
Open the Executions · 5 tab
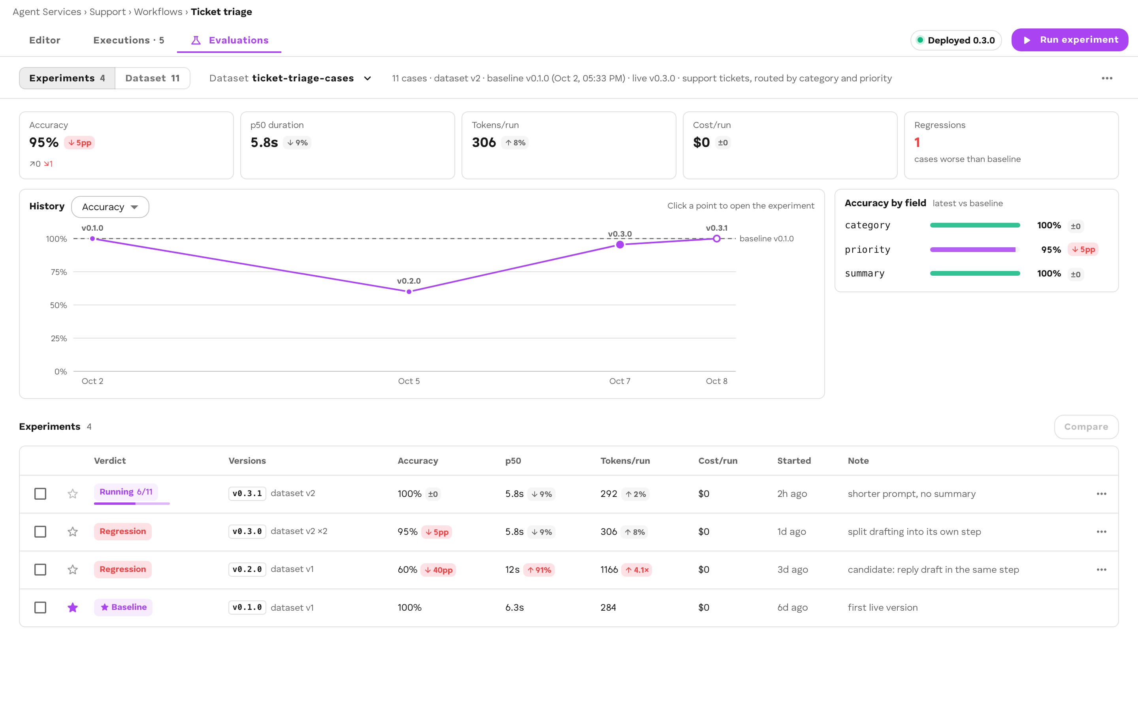[x=129, y=40]
